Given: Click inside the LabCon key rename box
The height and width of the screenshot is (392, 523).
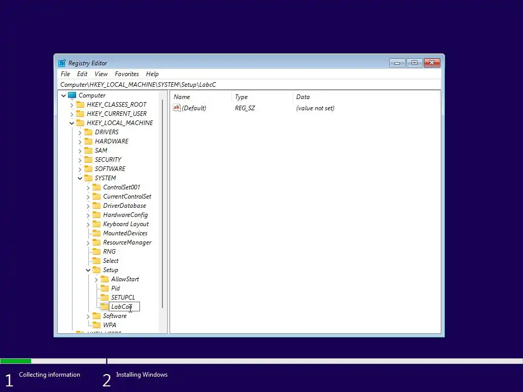Looking at the screenshot, I should pyautogui.click(x=125, y=307).
